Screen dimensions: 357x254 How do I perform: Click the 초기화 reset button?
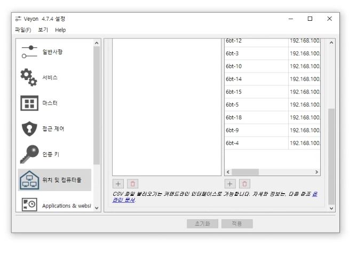tap(202, 224)
